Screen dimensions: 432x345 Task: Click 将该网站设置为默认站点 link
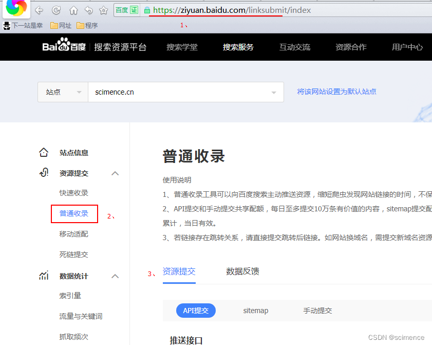336,92
